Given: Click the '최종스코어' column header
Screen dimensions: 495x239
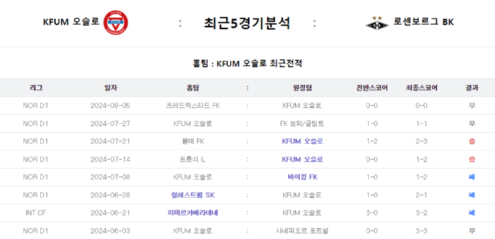Looking at the screenshot, I should tap(421, 88).
